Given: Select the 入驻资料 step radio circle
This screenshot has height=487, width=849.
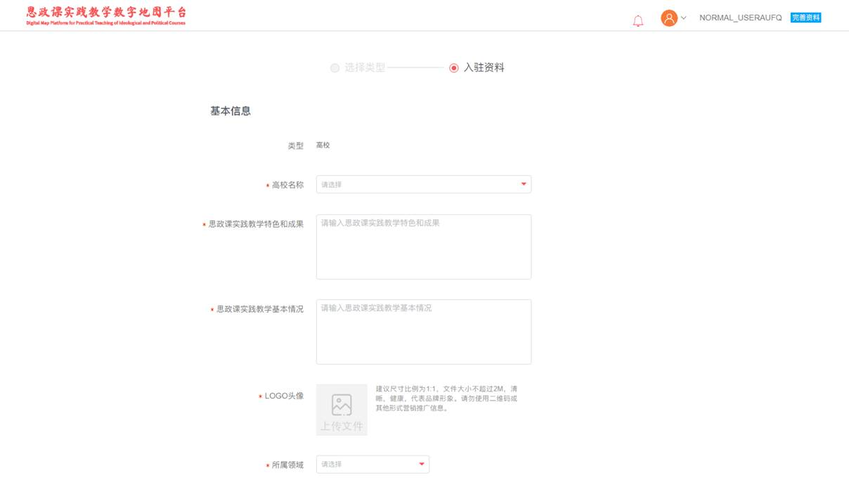Looking at the screenshot, I should coord(454,68).
